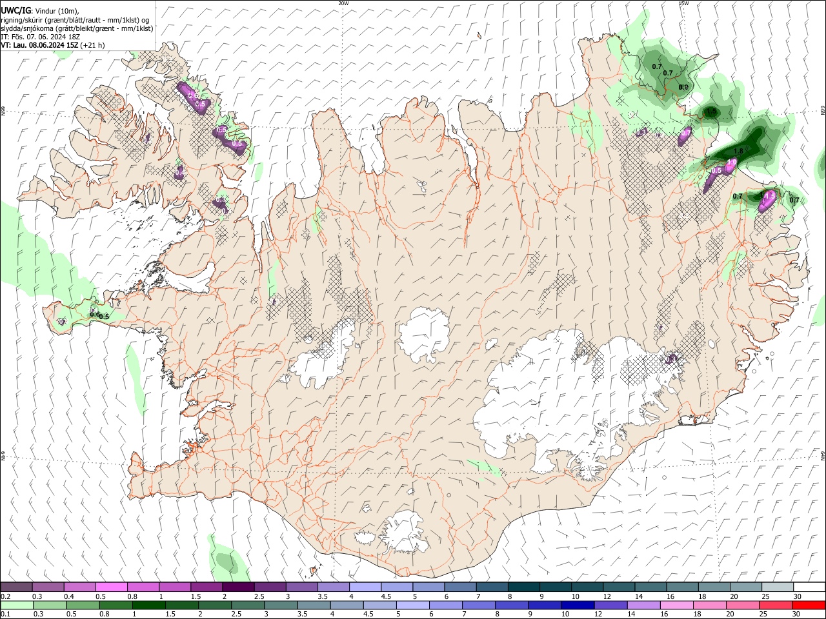
Task: Pick the dark purple 2 swatch in the upper legend row
Action: pyautogui.click(x=237, y=587)
